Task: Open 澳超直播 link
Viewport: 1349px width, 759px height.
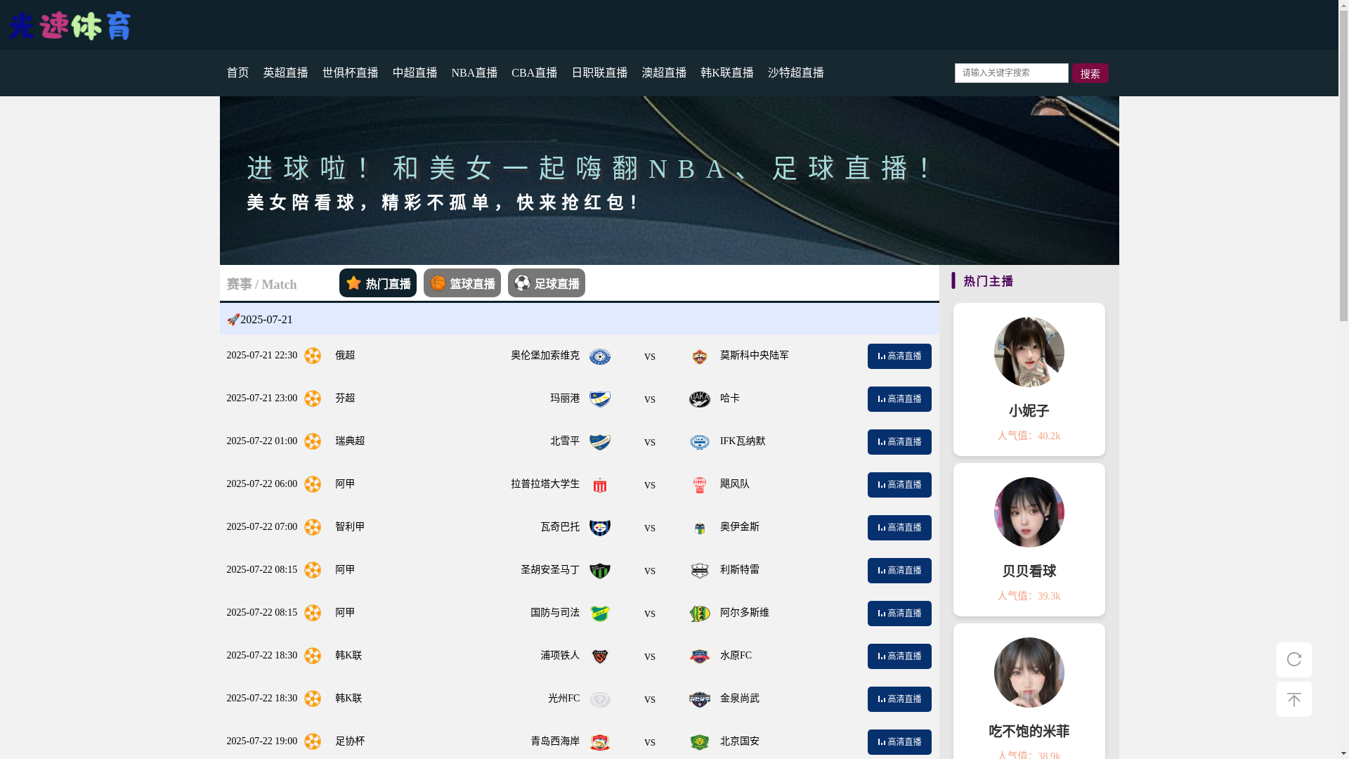Action: click(664, 73)
